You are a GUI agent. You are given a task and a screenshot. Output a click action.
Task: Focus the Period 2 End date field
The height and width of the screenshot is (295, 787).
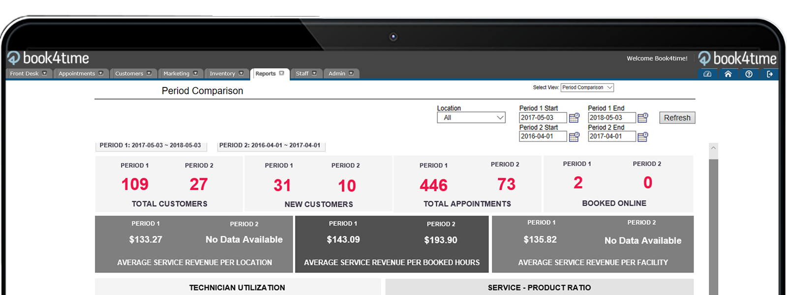(612, 136)
